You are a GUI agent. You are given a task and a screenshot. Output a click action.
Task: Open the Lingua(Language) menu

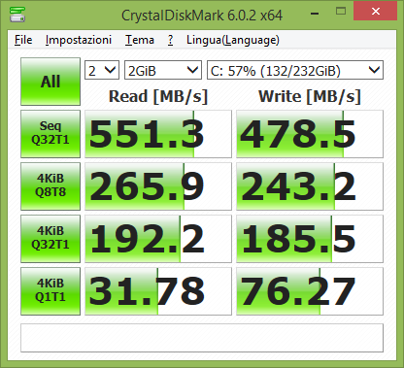[233, 40]
